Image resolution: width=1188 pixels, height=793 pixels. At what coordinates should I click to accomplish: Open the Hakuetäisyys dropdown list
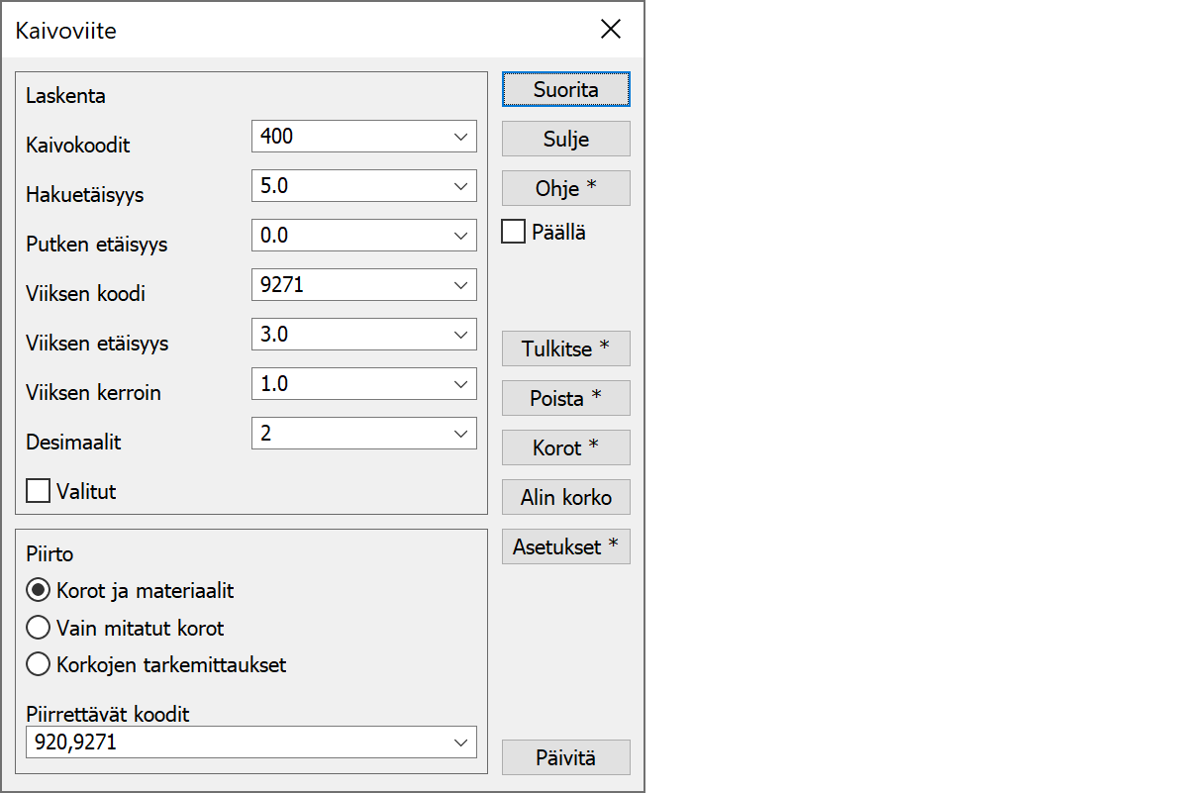tap(460, 186)
